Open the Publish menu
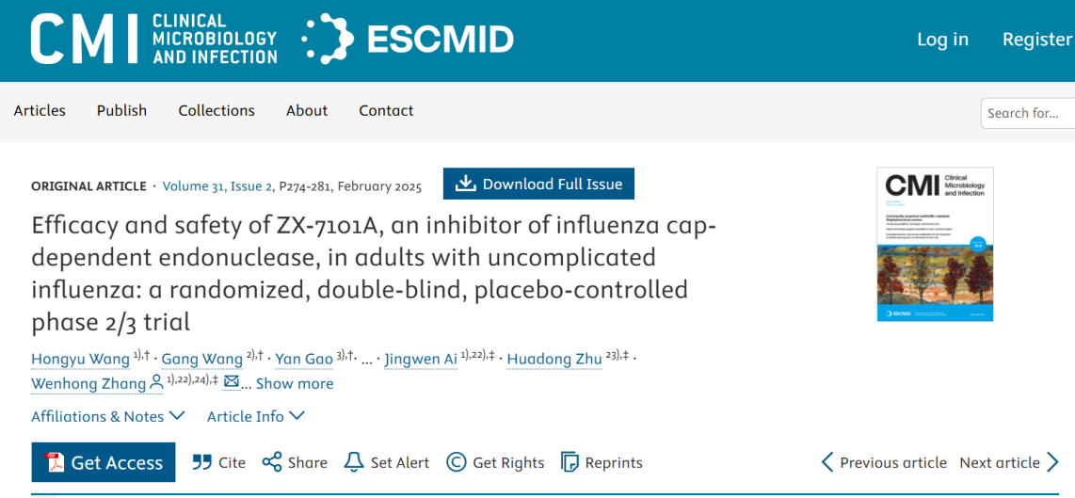This screenshot has width=1075, height=498. 121,110
